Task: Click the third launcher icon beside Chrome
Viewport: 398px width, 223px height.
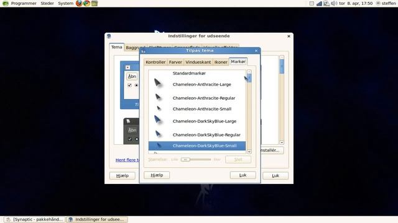Action: (95, 3)
